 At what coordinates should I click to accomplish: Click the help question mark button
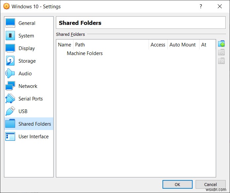point(201,6)
